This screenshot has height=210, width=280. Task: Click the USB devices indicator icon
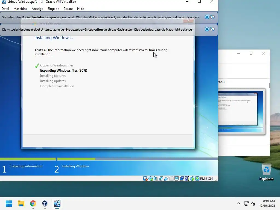[166, 179]
